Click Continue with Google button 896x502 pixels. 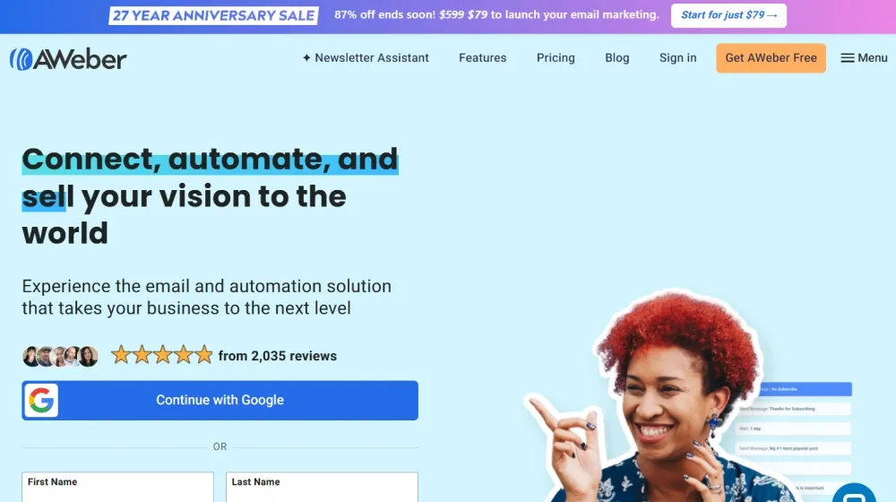[220, 400]
